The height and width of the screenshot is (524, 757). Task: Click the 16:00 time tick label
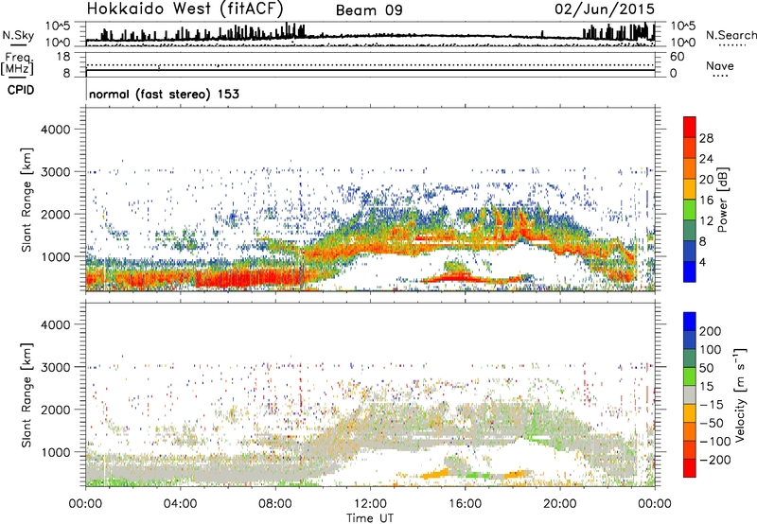click(465, 504)
